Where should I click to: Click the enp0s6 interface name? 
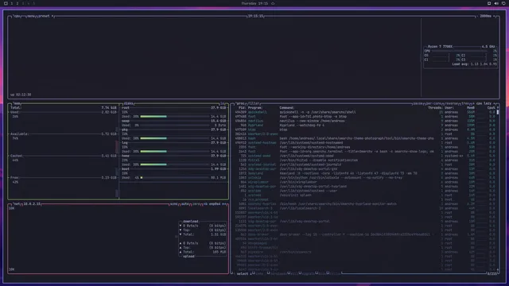coord(215,204)
